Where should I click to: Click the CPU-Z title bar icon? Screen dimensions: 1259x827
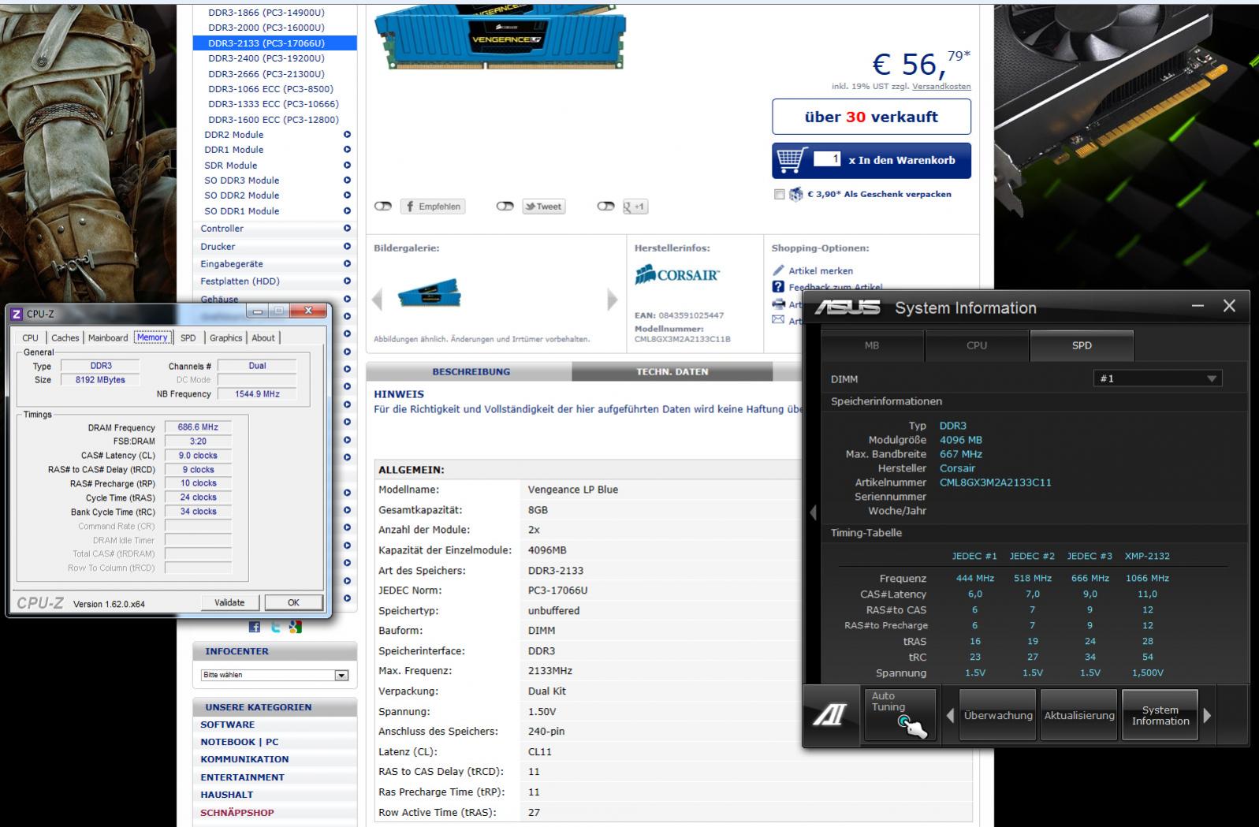(x=17, y=314)
